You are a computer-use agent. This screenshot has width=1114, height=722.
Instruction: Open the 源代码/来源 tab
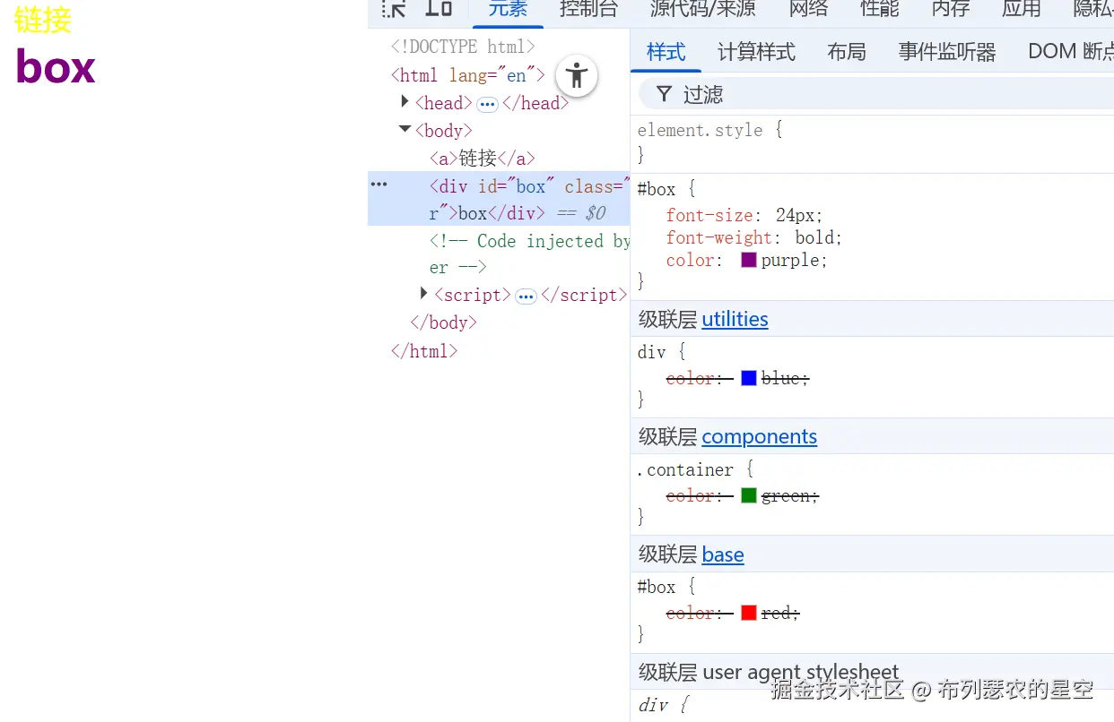[703, 9]
